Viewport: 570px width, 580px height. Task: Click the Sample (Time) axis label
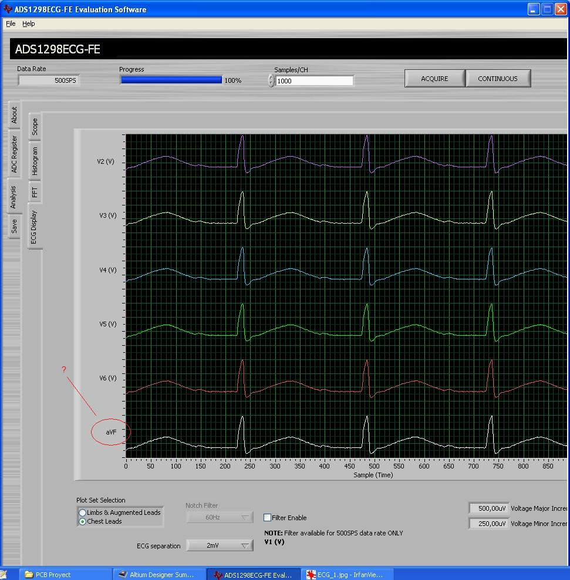(373, 475)
